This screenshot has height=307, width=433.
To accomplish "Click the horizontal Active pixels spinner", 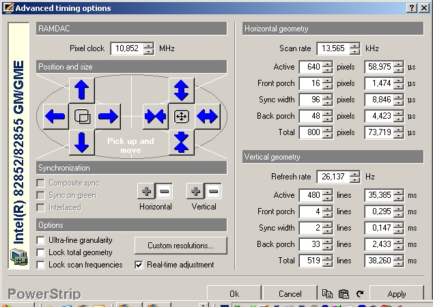I will click(x=328, y=67).
